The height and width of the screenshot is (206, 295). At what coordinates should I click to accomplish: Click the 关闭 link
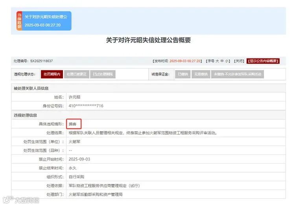pos(239,61)
